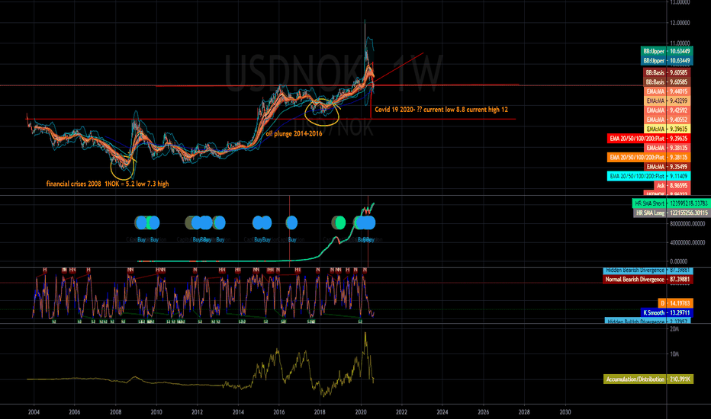Select cyan EMA 20/50/100/200:Plot label 9.11409
This screenshot has height=419, width=711.
point(648,176)
